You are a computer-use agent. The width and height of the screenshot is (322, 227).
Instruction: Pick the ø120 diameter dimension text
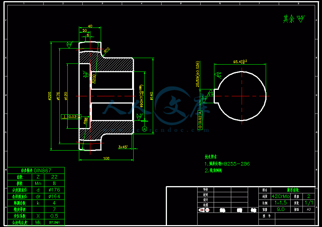(65, 96)
